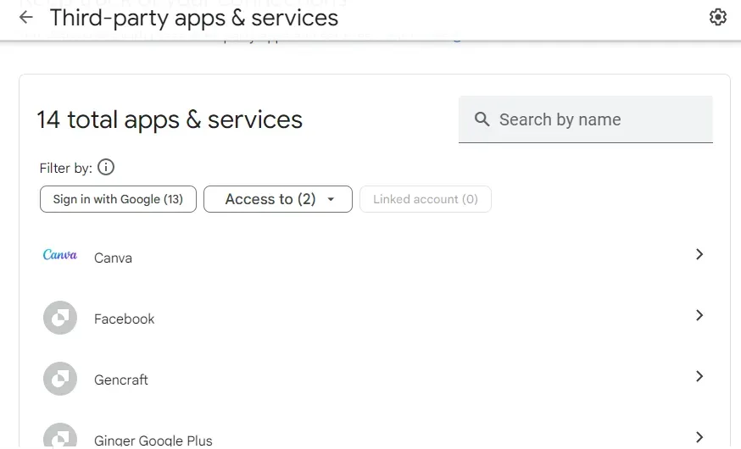
Task: Expand Gencraft details with its chevron
Action: click(699, 376)
